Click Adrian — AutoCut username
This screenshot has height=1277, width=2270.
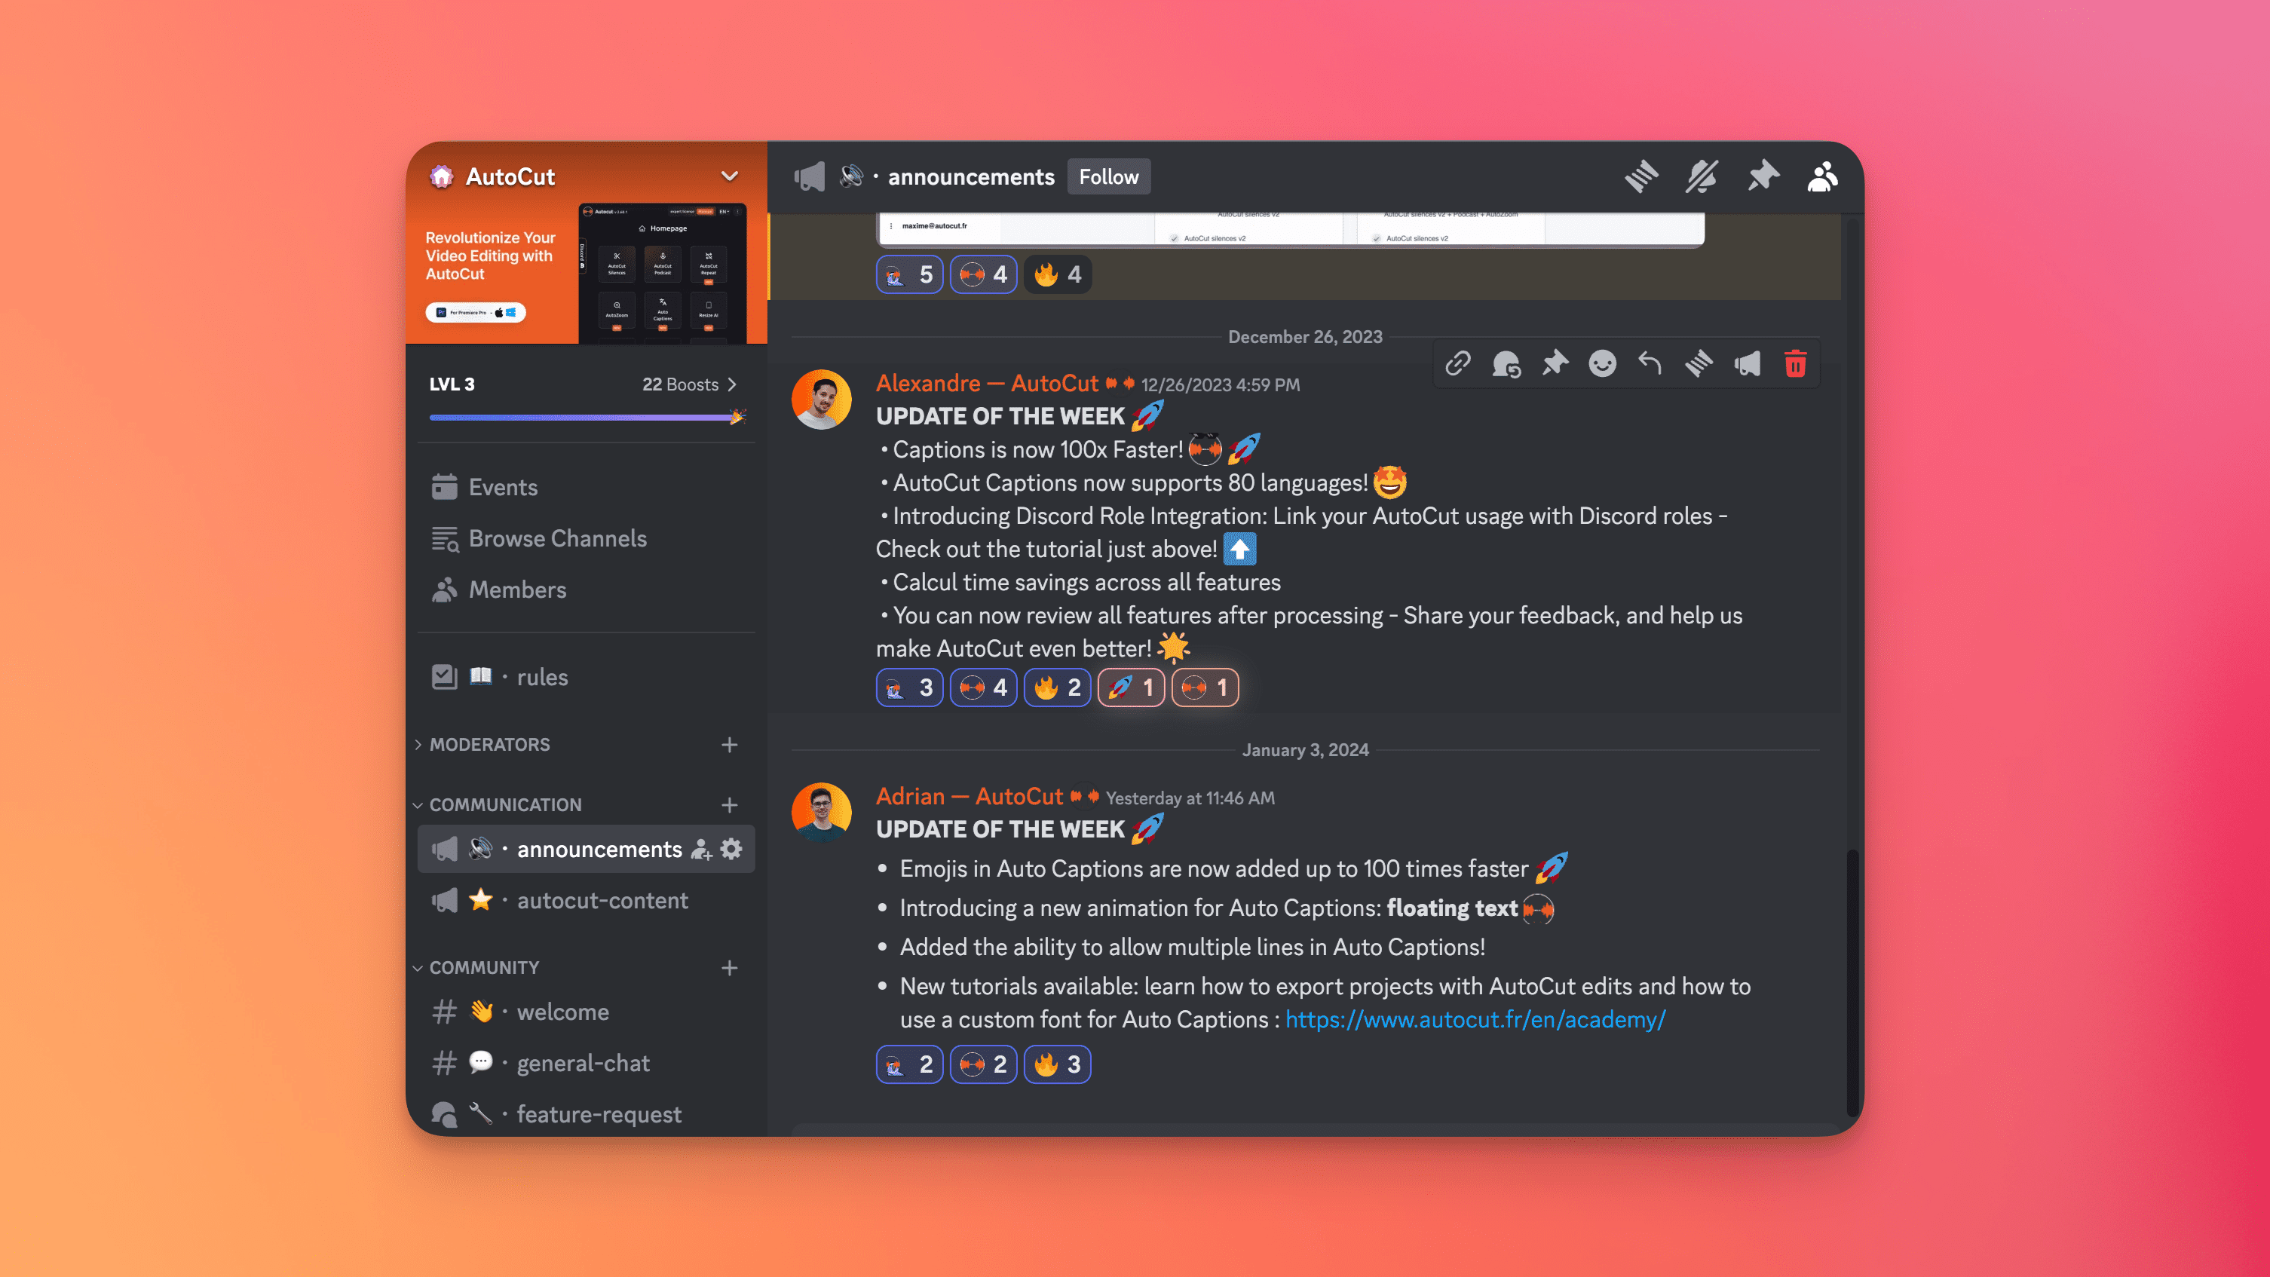pos(970,797)
